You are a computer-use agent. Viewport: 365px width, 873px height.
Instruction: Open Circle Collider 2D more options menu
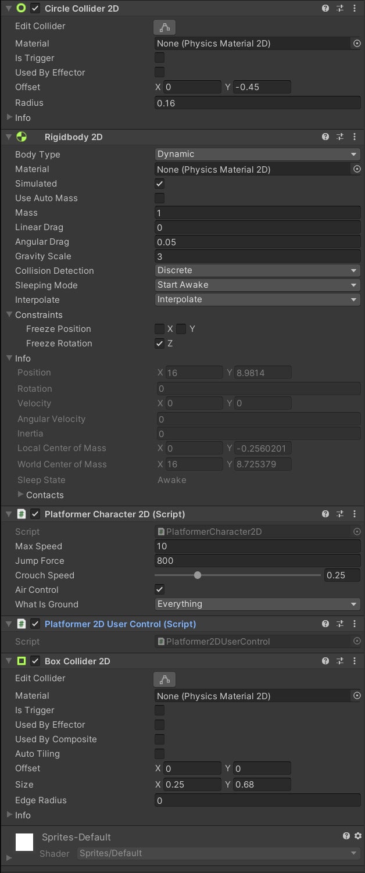355,8
